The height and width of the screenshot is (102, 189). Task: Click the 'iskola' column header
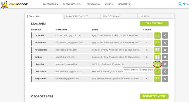point(95,30)
